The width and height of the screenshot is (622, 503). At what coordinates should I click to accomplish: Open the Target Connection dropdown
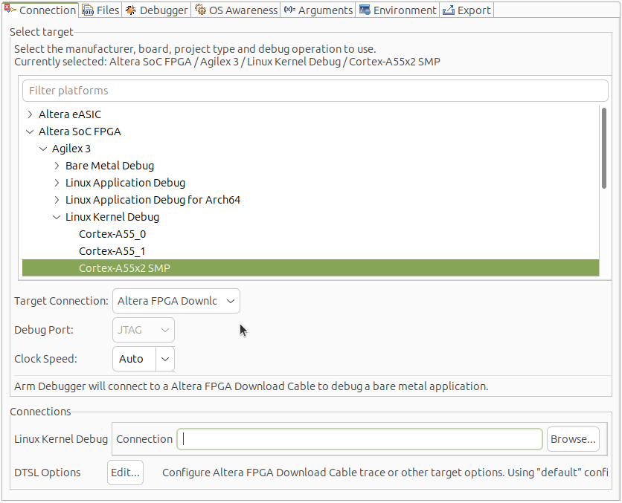(176, 301)
